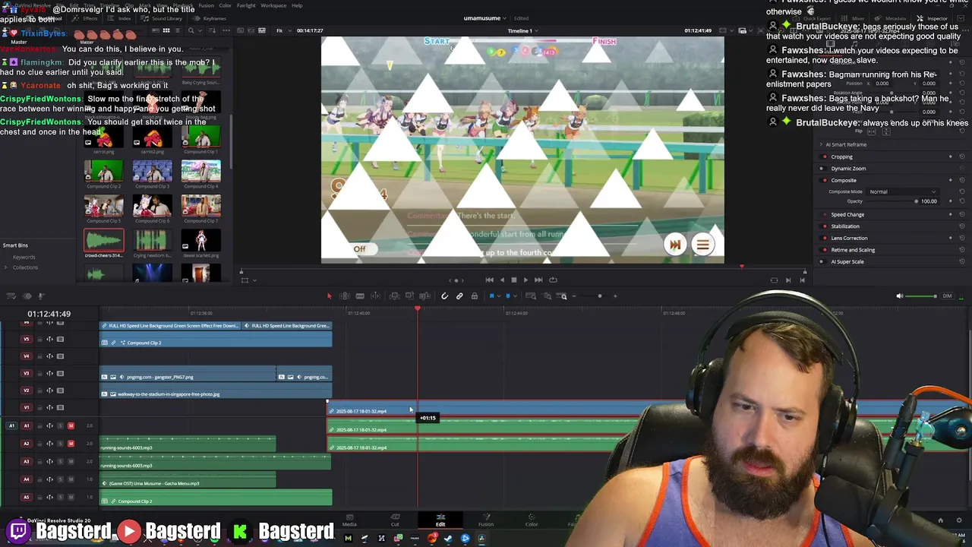Screen dimensions: 972x547
Task: Play the timeline in reverse
Action: (501, 280)
